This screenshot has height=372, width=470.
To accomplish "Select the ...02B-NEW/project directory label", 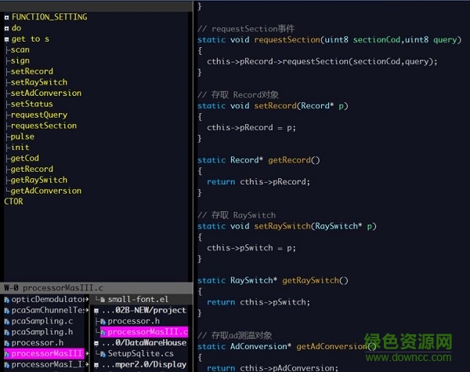I will (x=144, y=310).
